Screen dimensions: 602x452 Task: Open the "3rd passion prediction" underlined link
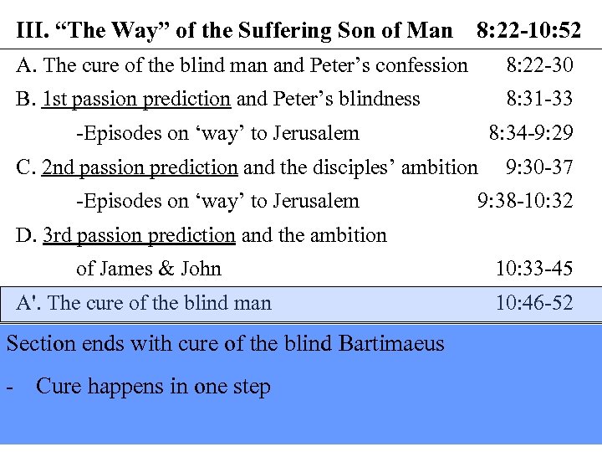139,235
